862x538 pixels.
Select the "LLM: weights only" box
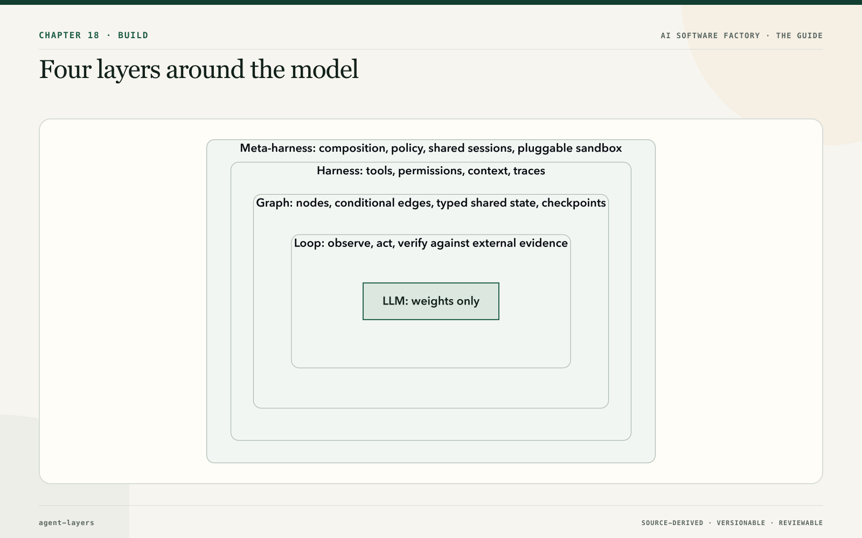pos(431,301)
